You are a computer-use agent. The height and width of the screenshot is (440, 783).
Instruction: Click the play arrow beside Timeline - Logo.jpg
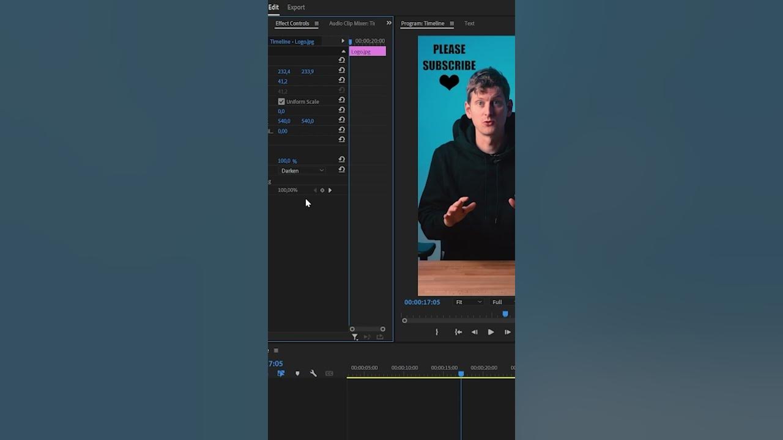(x=343, y=41)
